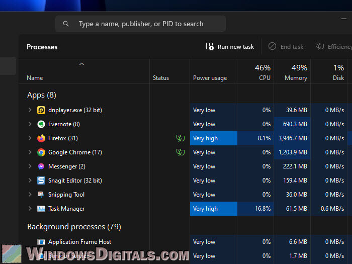352x264 pixels.
Task: Sort by the Memory column header
Action: [x=292, y=71]
